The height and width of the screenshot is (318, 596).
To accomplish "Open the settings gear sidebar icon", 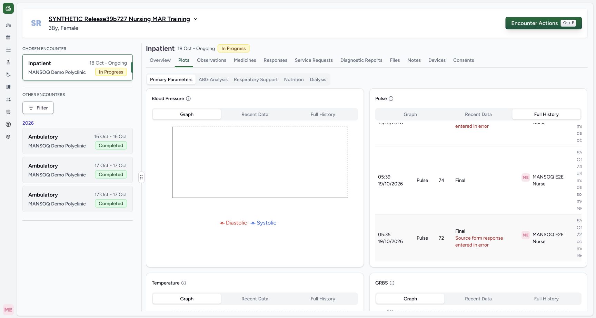I will coord(8,137).
